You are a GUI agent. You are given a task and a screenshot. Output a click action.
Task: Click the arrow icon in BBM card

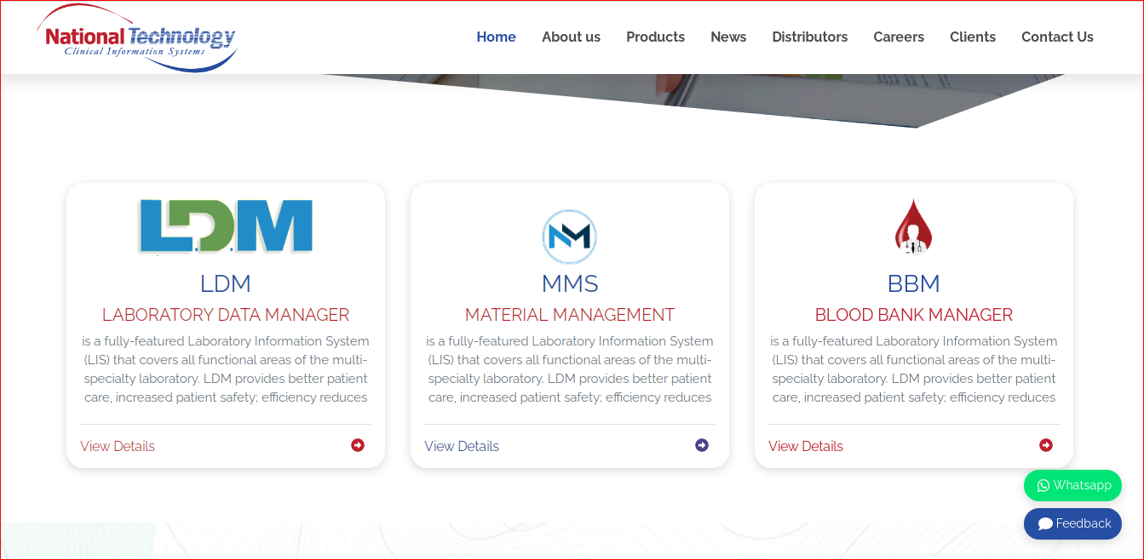tap(1046, 445)
